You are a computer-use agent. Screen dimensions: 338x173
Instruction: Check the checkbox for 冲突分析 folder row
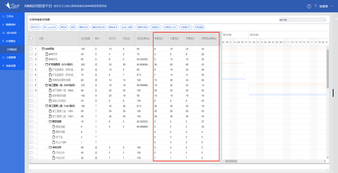pyautogui.click(x=31, y=147)
